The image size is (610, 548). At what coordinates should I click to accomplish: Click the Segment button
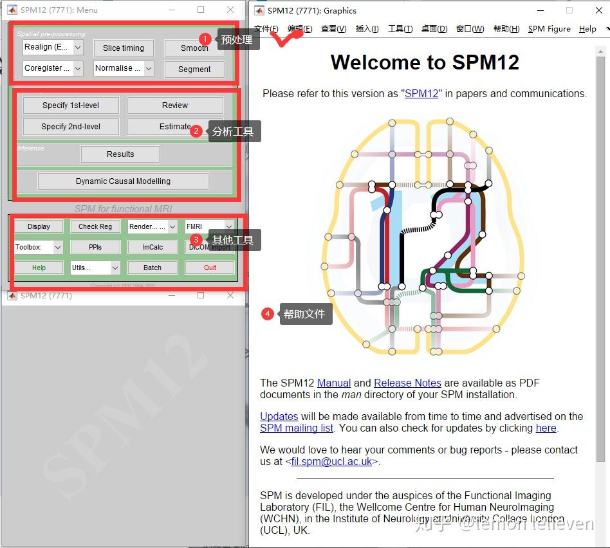[194, 69]
